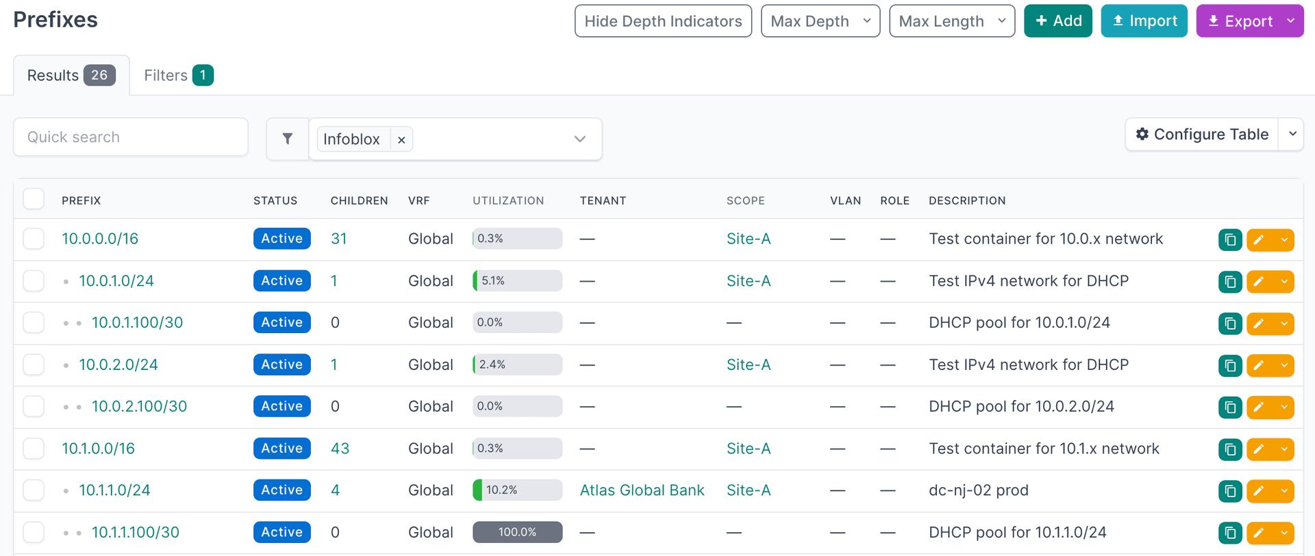Clone the 10.0.1.0/24 prefix
The width and height of the screenshot is (1315, 556).
pyautogui.click(x=1230, y=281)
